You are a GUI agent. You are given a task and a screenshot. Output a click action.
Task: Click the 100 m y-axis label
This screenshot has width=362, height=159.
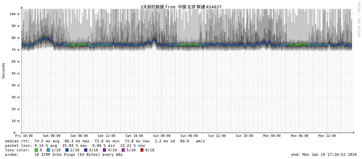tap(15, 14)
